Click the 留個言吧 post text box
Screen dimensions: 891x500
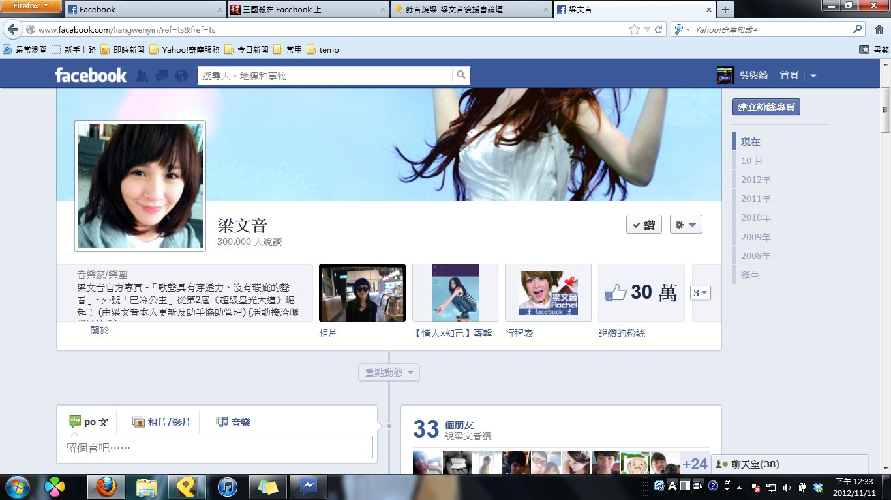[217, 447]
